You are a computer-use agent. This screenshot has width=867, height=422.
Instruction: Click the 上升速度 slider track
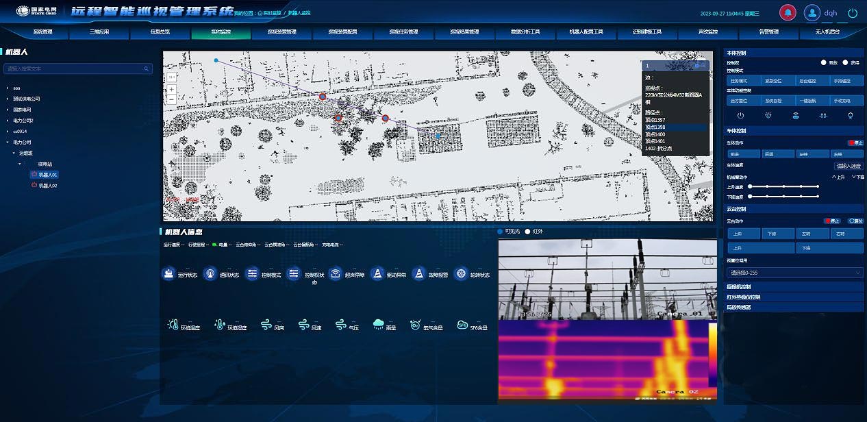784,186
